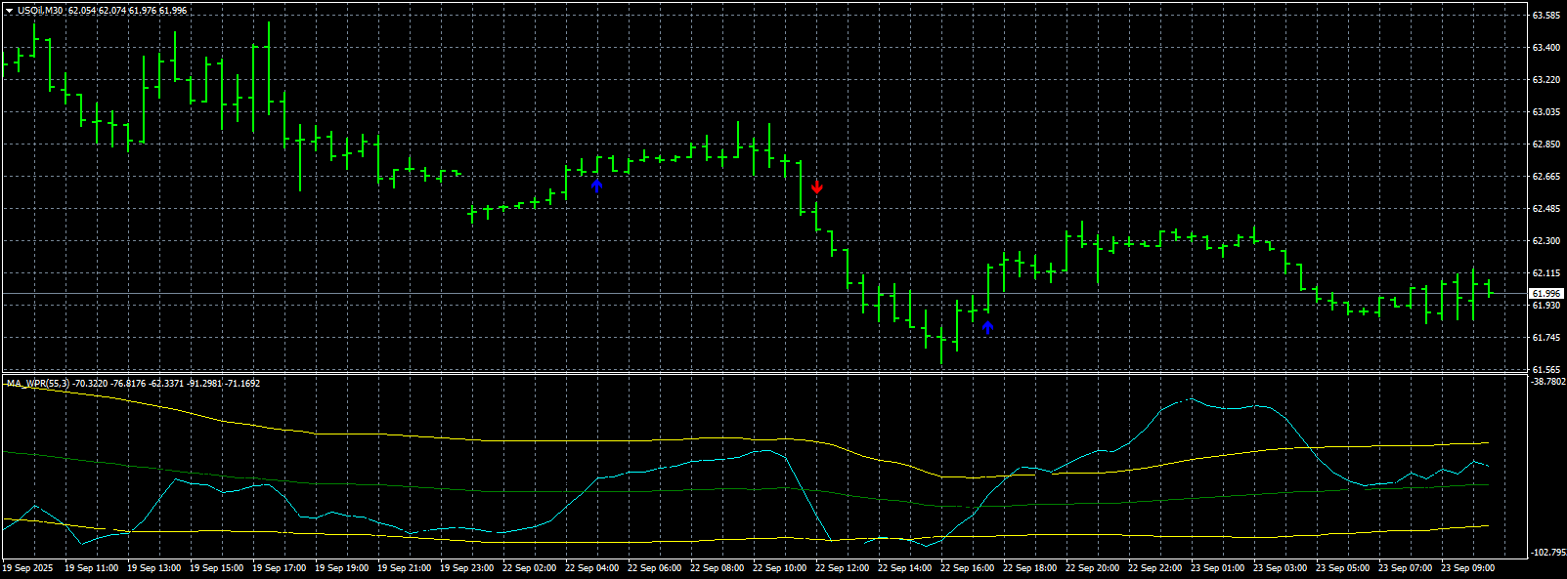The height and width of the screenshot is (579, 1567).
Task: Click the 22 Sep 04:00 time label
Action: pos(591,567)
